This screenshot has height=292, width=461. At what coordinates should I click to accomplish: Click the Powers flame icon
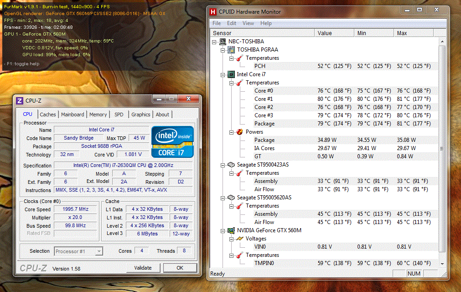tap(240, 132)
